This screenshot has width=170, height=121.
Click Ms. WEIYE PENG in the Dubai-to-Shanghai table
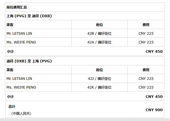[x=21, y=87]
